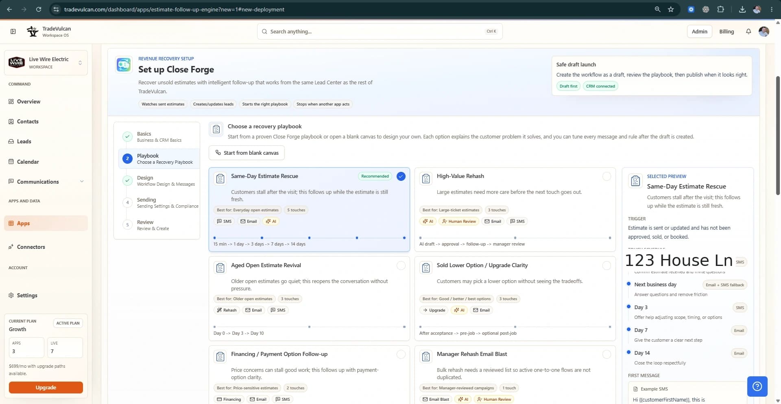781x404 pixels.
Task: Go to the Basics setup step
Action: [x=159, y=136]
